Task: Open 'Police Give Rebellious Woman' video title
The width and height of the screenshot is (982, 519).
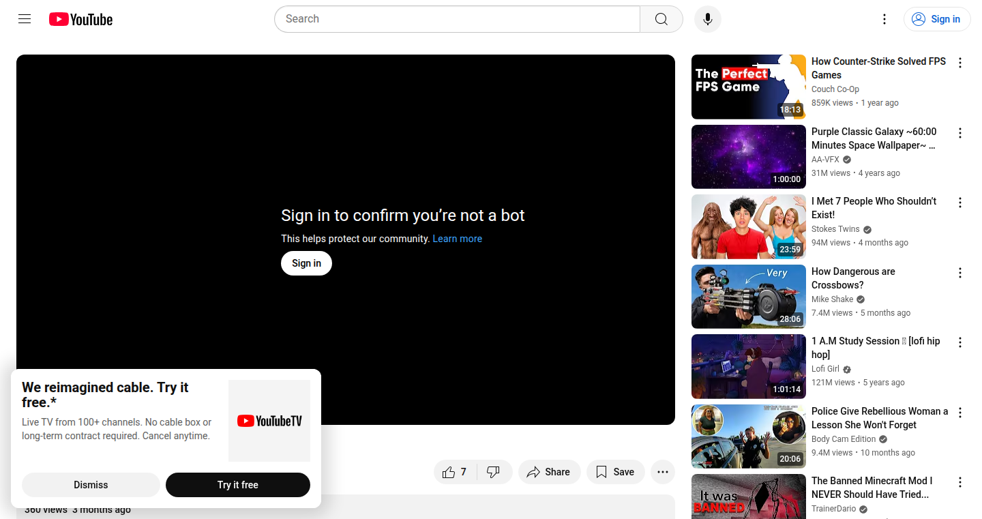Action: tap(880, 418)
